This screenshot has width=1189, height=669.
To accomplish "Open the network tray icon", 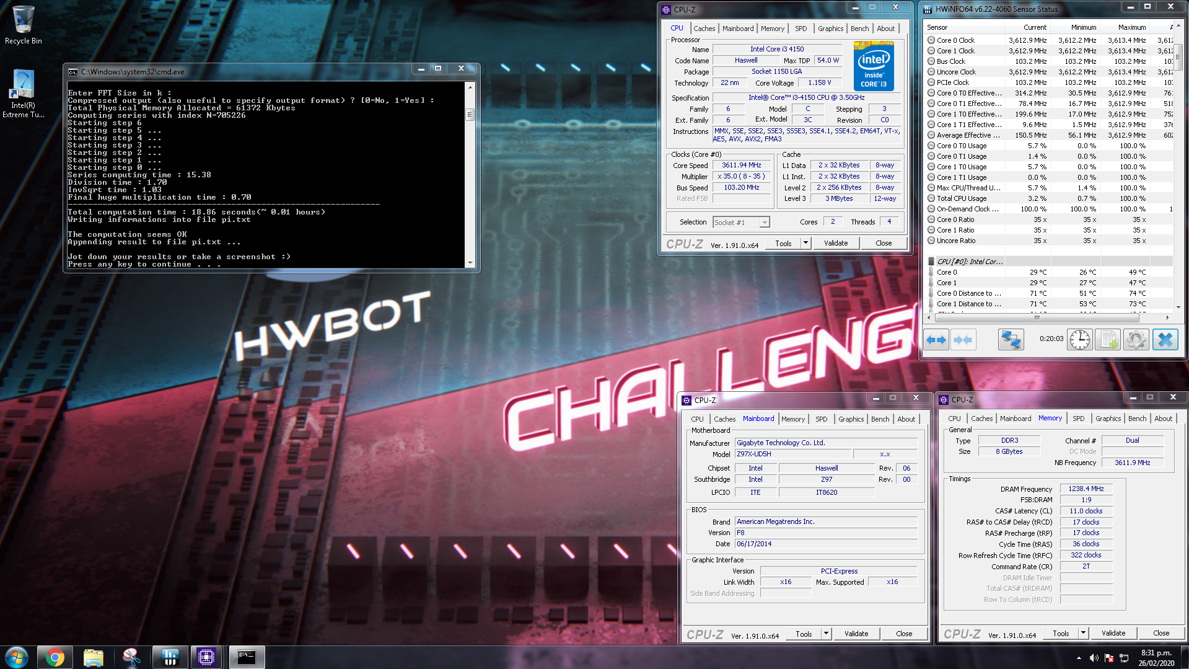I will [x=1124, y=658].
